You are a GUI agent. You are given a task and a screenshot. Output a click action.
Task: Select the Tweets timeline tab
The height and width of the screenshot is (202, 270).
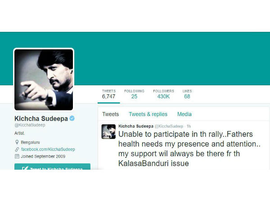click(x=111, y=114)
